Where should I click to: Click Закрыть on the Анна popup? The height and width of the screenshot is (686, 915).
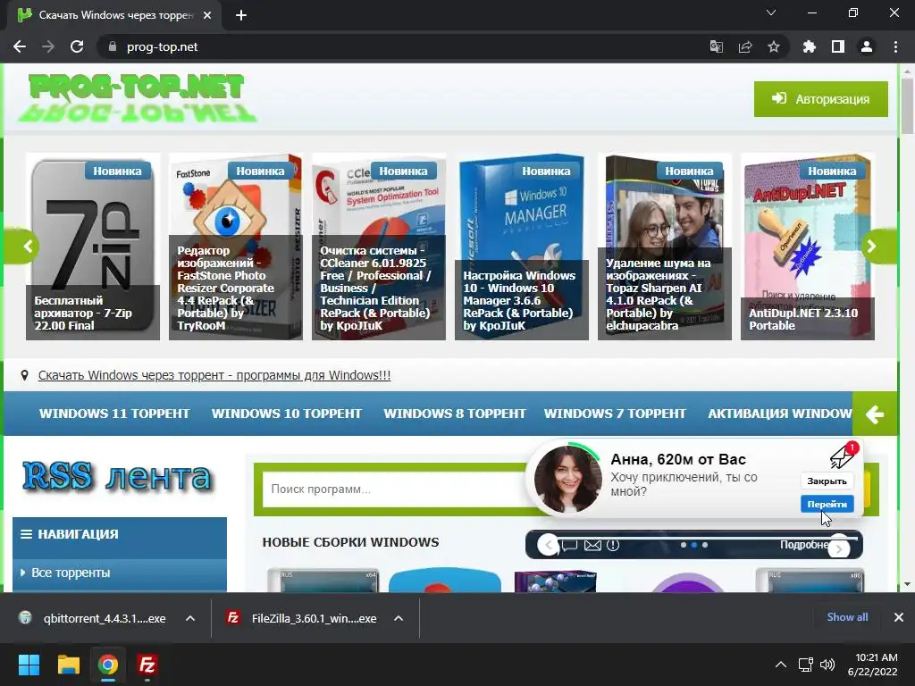(827, 481)
